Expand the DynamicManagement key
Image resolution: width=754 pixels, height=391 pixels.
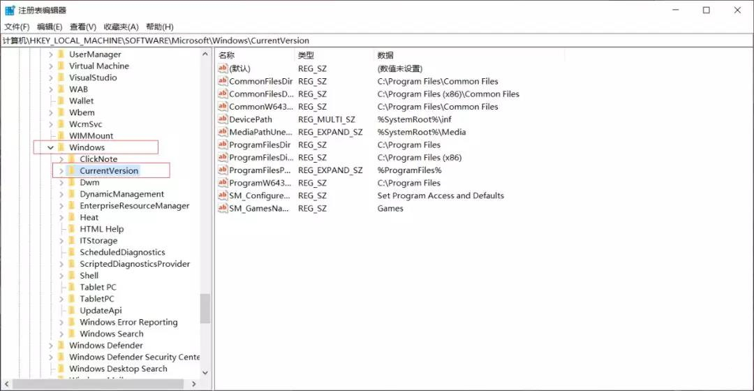tap(61, 194)
